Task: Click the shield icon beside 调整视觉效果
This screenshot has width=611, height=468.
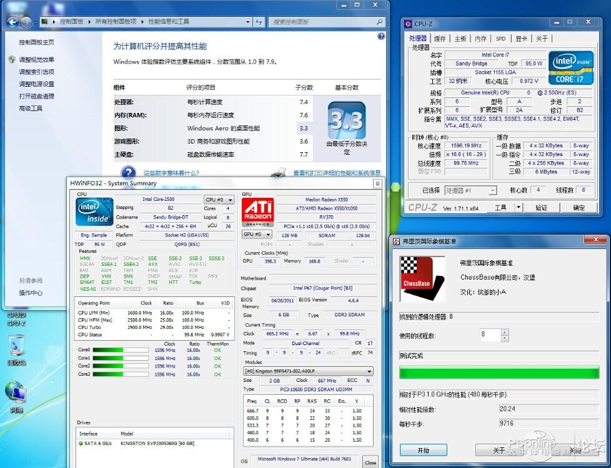Action: point(12,59)
